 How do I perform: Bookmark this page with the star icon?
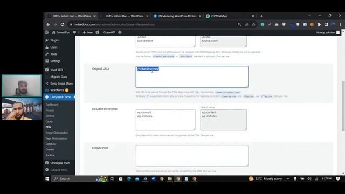pyautogui.click(x=254, y=24)
